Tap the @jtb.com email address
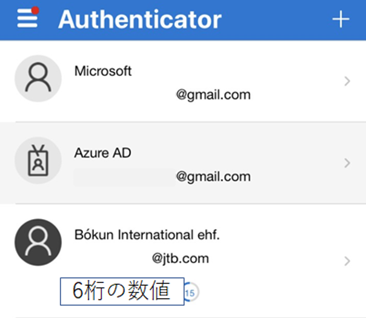This screenshot has width=366, height=318. pos(181,259)
